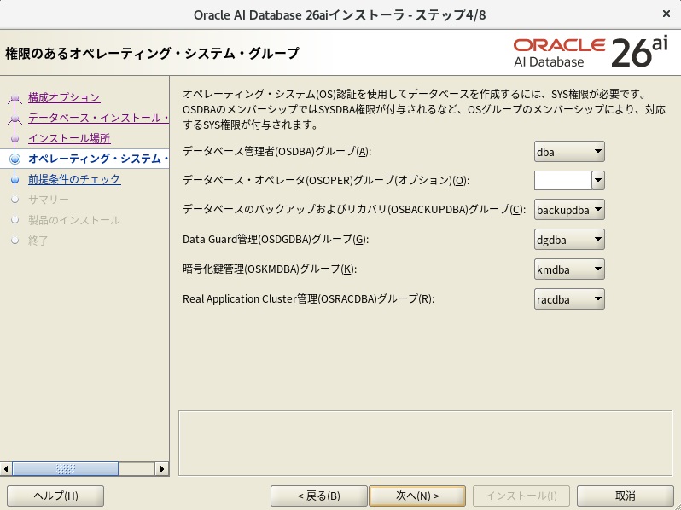Click the 暗号化鍵管理(OSKMDBA)グループ label
Image resolution: width=681 pixels, height=510 pixels.
(x=270, y=269)
